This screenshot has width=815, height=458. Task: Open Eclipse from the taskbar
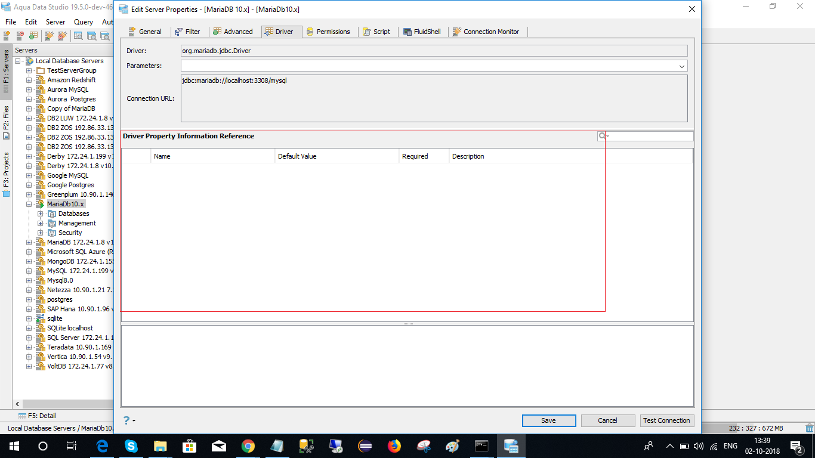(365, 446)
